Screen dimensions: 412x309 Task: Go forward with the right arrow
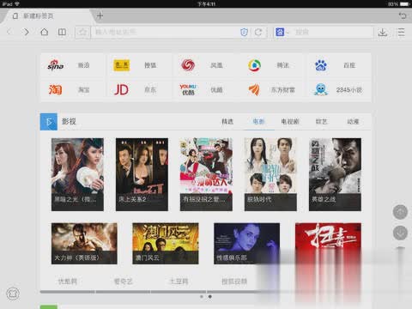click(26, 32)
